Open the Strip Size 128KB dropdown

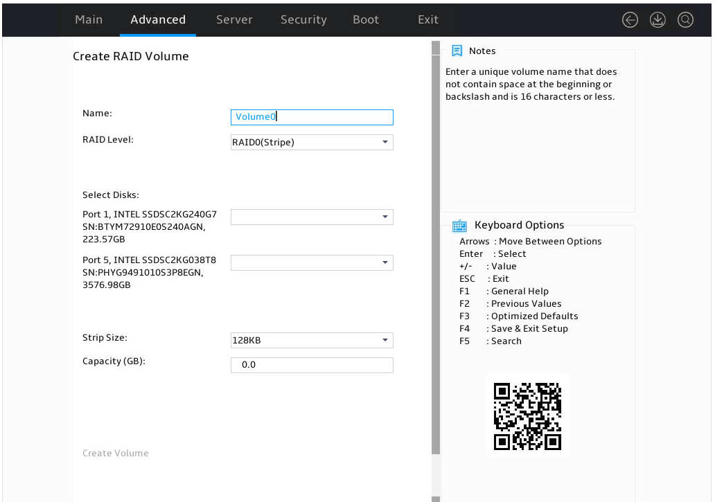pyautogui.click(x=312, y=340)
